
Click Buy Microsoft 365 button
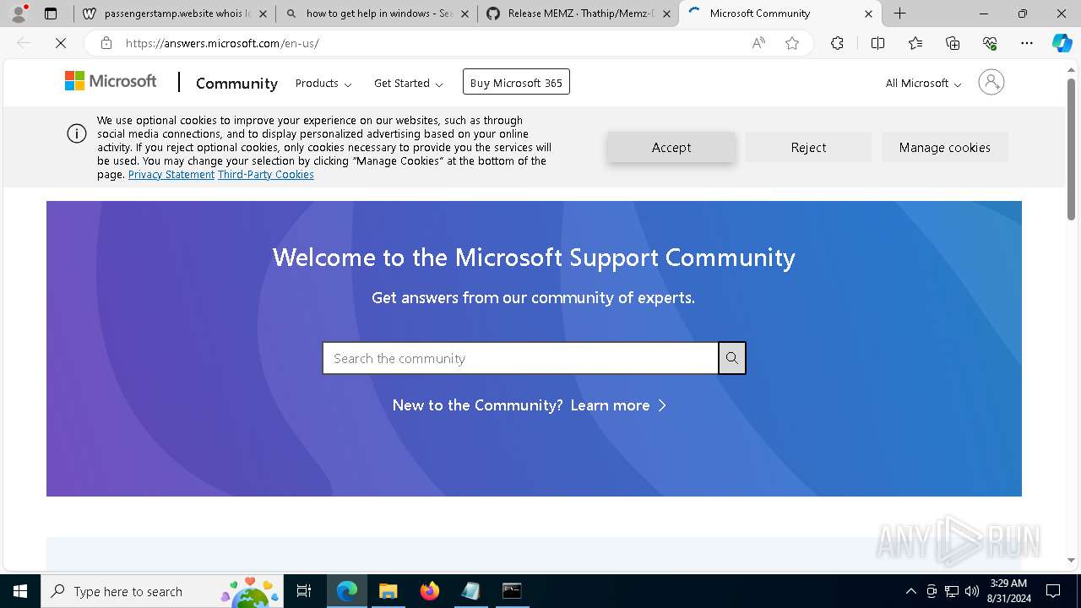[516, 82]
